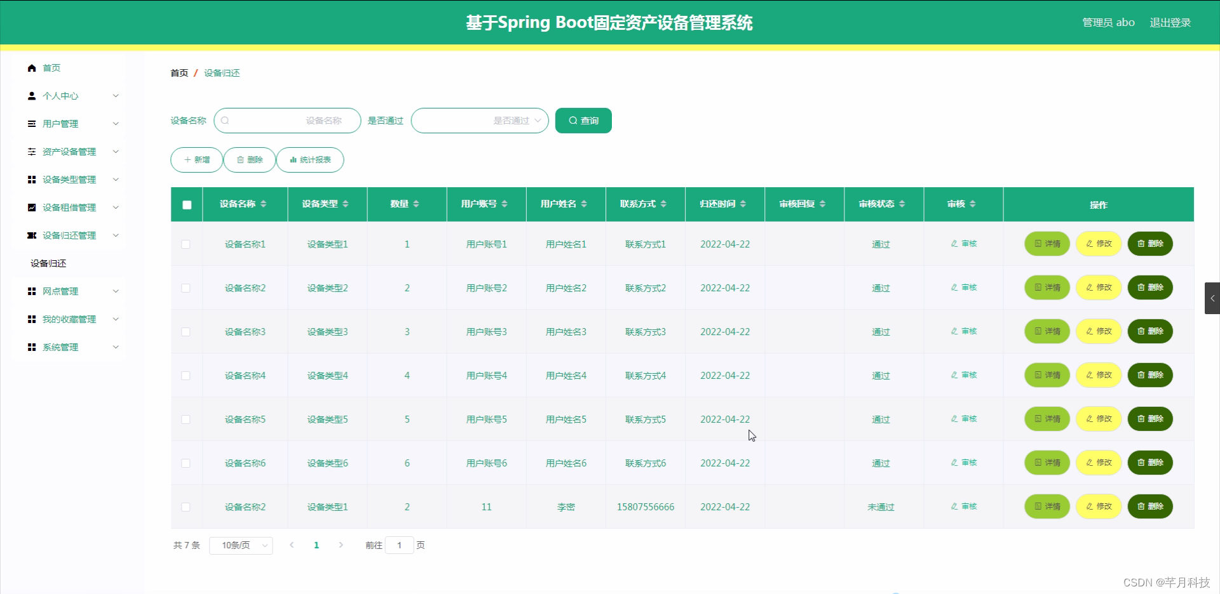Click 退出登录 to log out

[1170, 22]
